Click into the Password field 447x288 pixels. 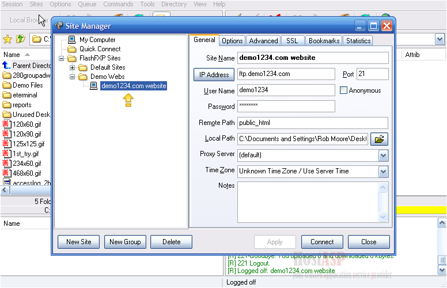pos(286,106)
